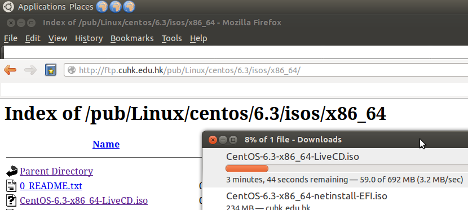This screenshot has height=210, width=468.
Task: Open the Firefox Bookmarks menu
Action: (132, 38)
